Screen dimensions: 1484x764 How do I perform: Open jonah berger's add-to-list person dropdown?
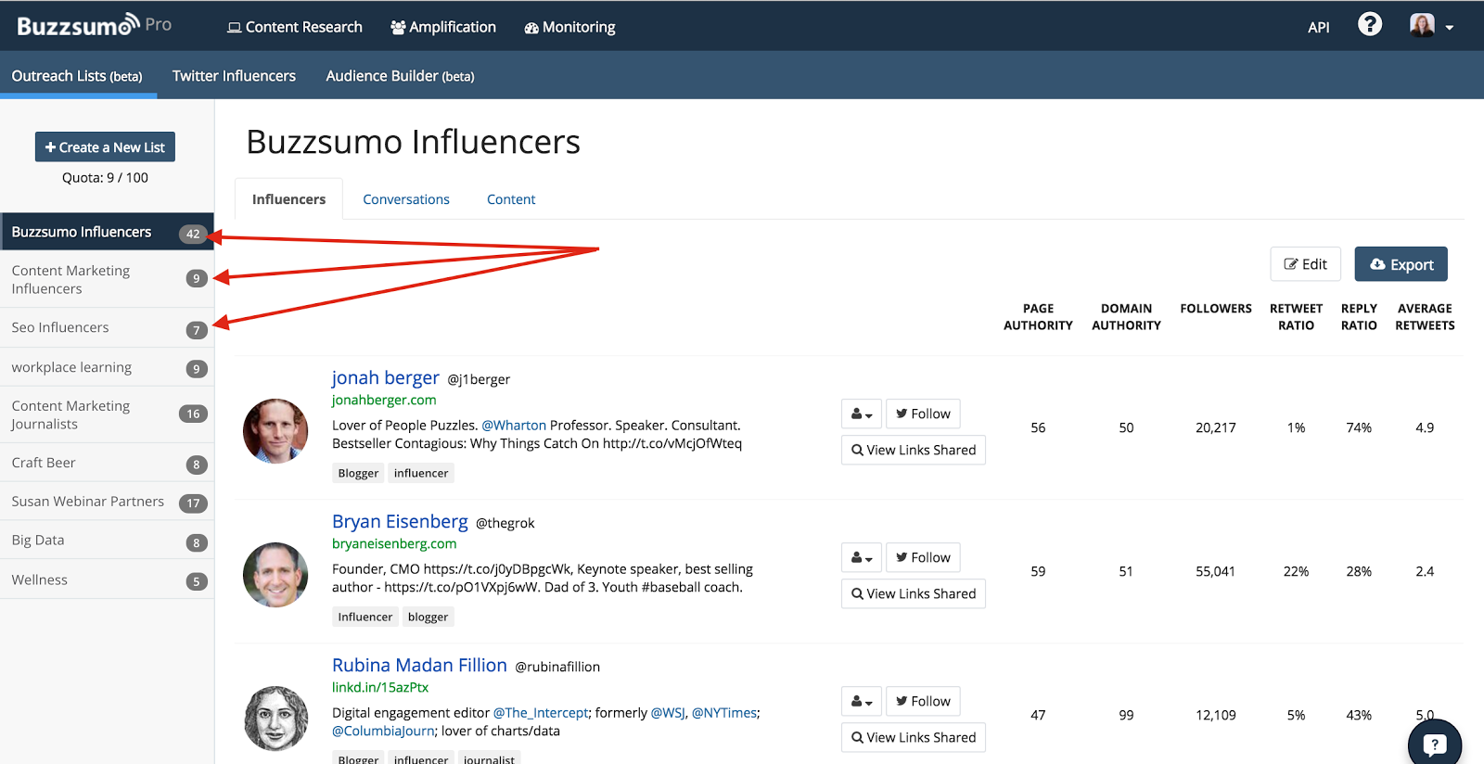(x=862, y=414)
